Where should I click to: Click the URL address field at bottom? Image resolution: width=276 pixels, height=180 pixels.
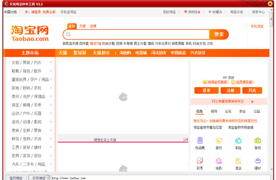[161, 178]
